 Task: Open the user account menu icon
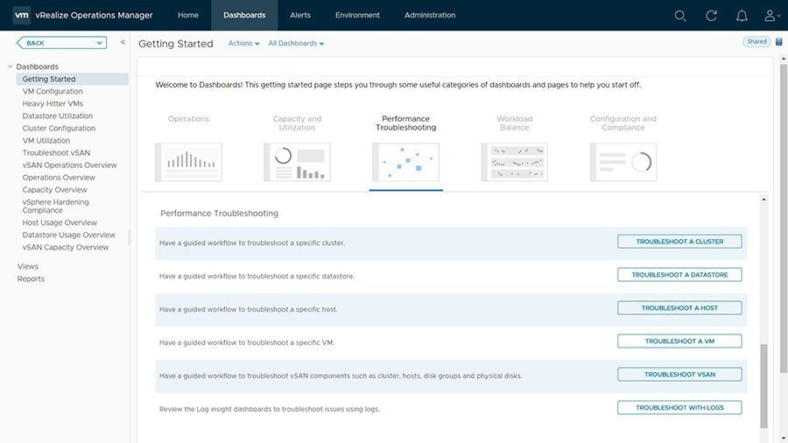772,16
